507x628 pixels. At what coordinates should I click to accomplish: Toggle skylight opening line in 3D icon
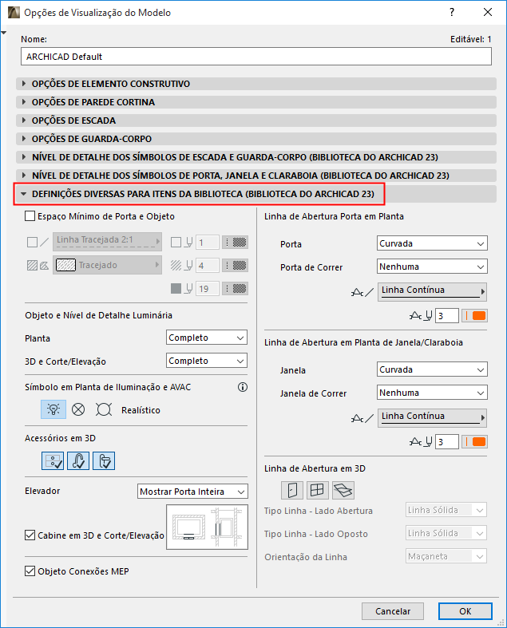pyautogui.click(x=343, y=490)
